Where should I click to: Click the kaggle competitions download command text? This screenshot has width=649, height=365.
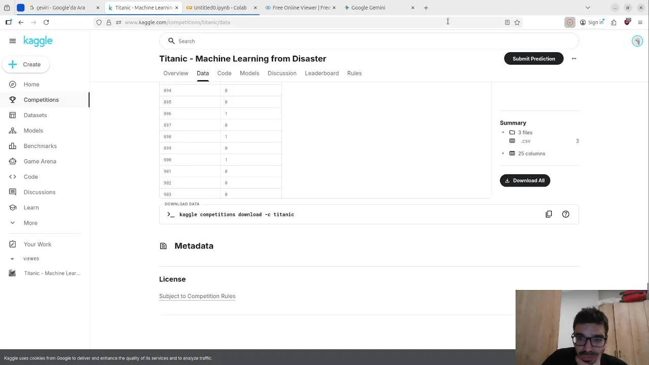pyautogui.click(x=237, y=214)
